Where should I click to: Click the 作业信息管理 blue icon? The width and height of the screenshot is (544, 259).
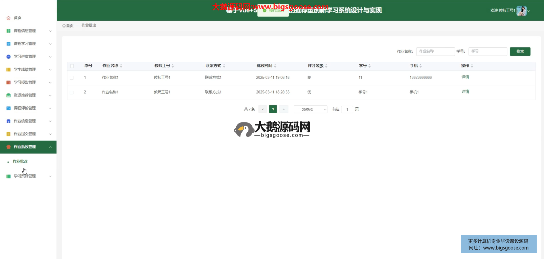[x=8, y=121]
